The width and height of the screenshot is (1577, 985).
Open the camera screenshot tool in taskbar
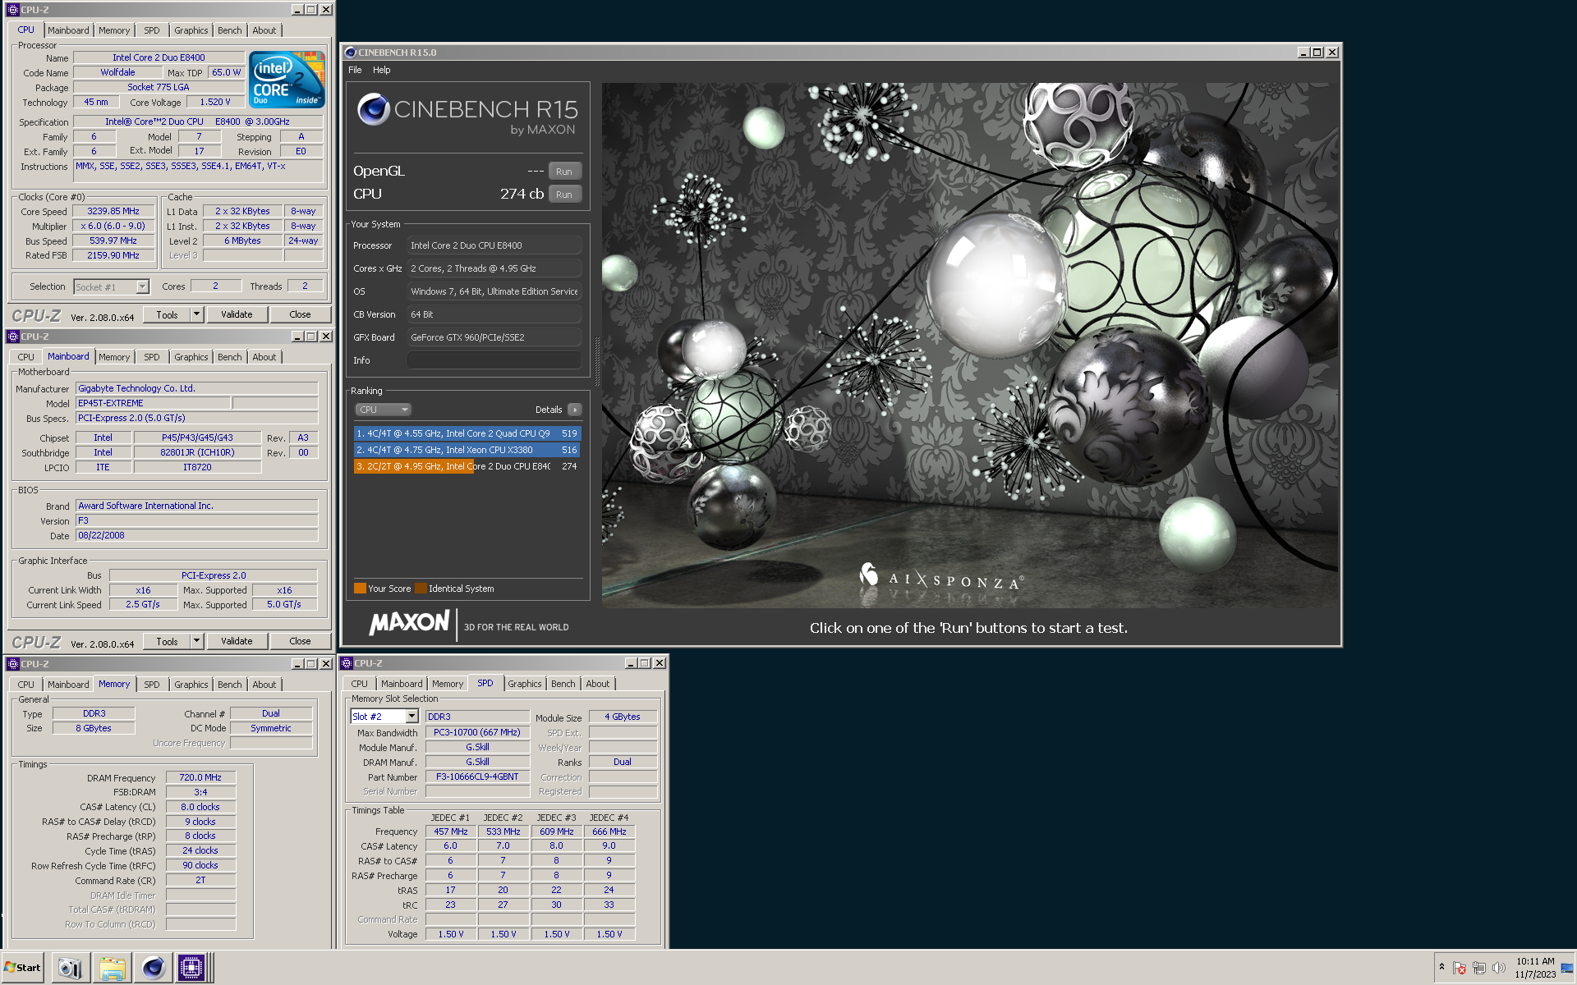(x=71, y=969)
